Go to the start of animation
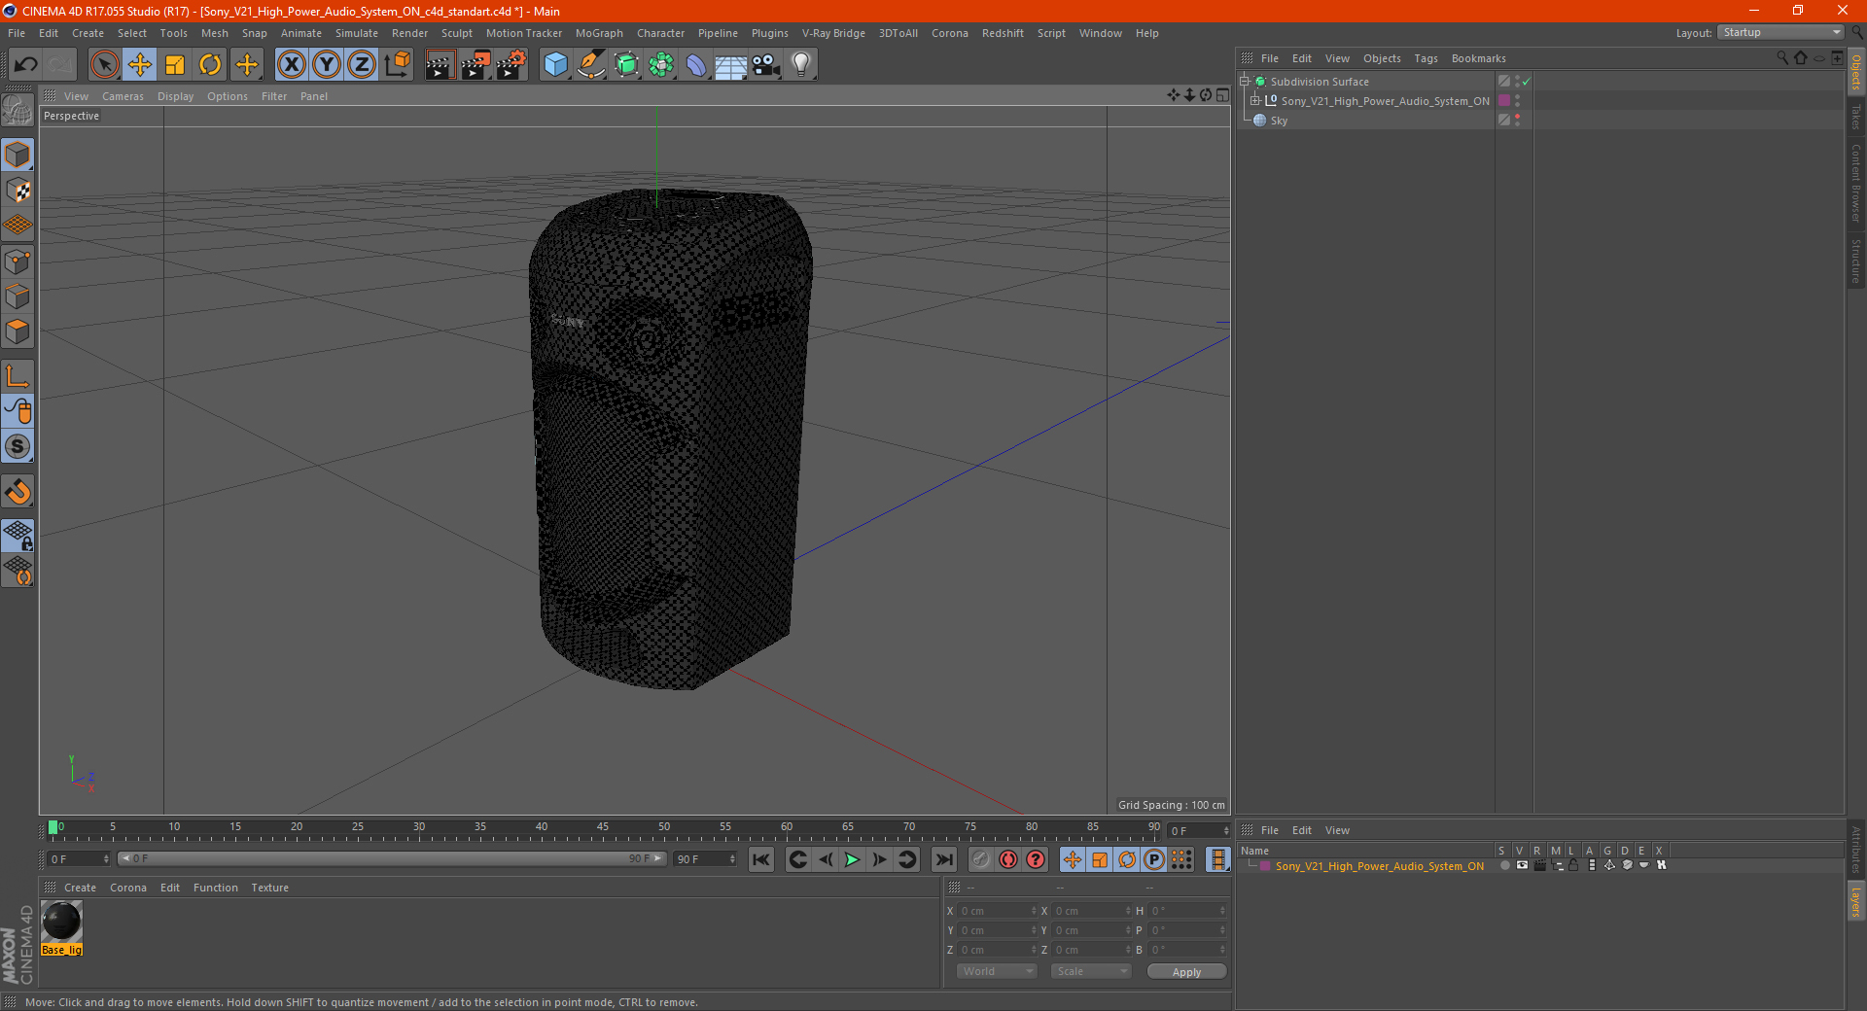Screen dimensions: 1867x1011 [x=761, y=859]
